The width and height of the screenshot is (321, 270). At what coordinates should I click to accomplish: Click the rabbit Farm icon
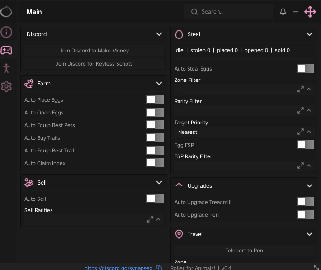click(x=29, y=84)
